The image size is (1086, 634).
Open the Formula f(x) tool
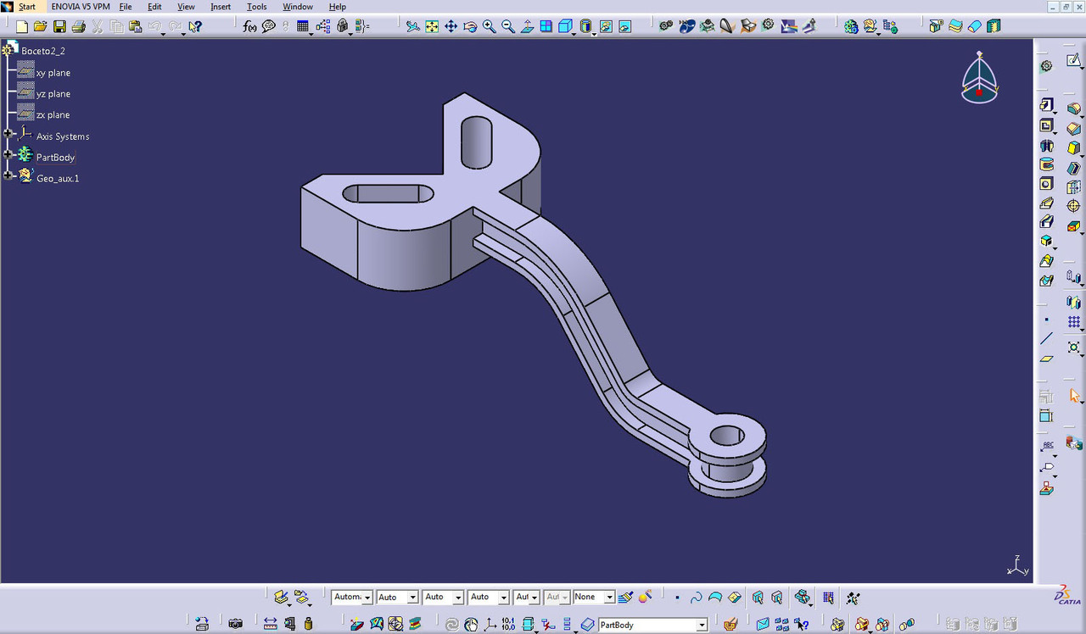tap(249, 26)
